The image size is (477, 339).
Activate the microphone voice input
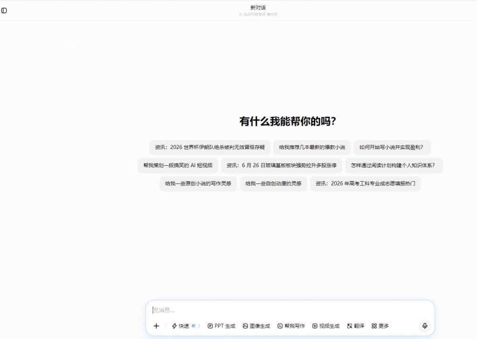(x=425, y=326)
